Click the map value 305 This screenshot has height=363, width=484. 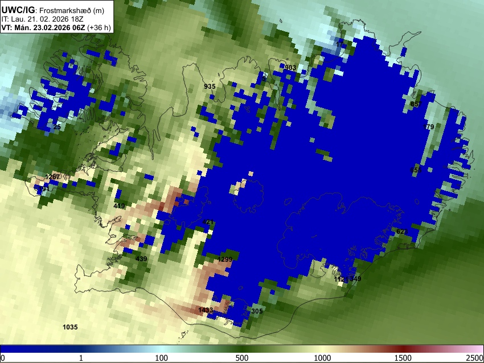[257, 311]
